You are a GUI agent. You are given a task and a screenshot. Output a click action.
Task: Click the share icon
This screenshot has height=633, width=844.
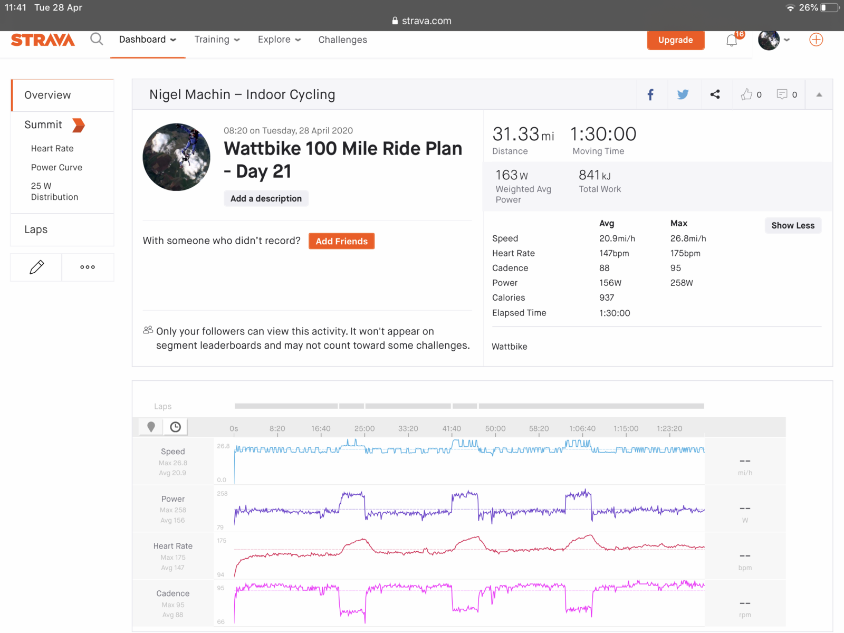click(x=715, y=94)
